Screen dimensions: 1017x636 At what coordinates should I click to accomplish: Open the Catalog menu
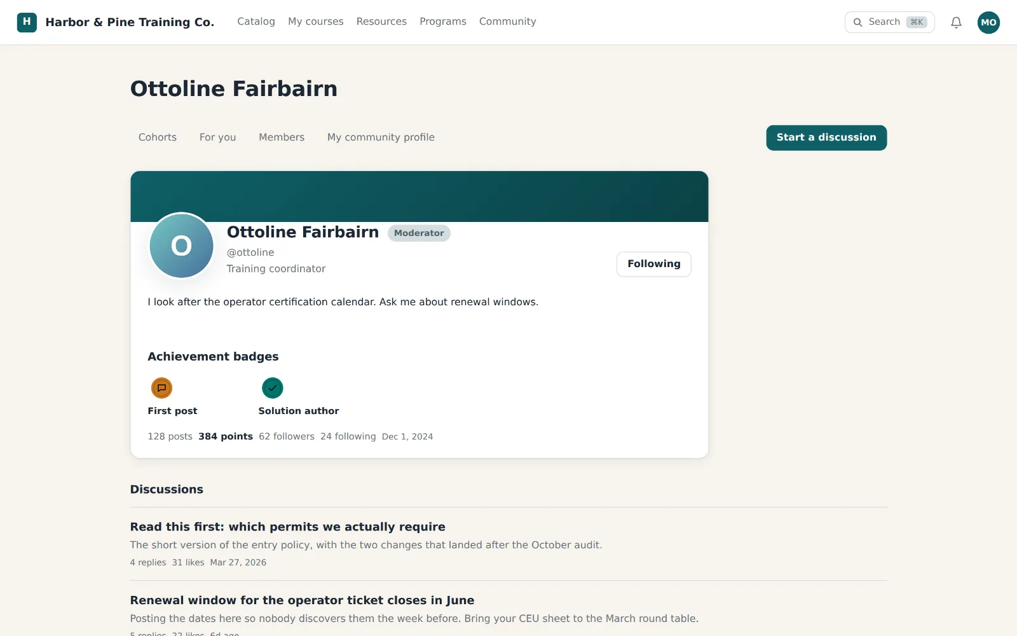tap(256, 22)
